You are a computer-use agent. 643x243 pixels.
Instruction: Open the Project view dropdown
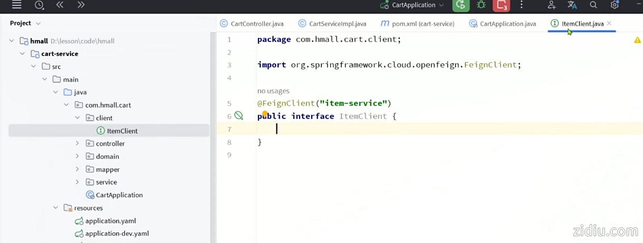tap(25, 23)
